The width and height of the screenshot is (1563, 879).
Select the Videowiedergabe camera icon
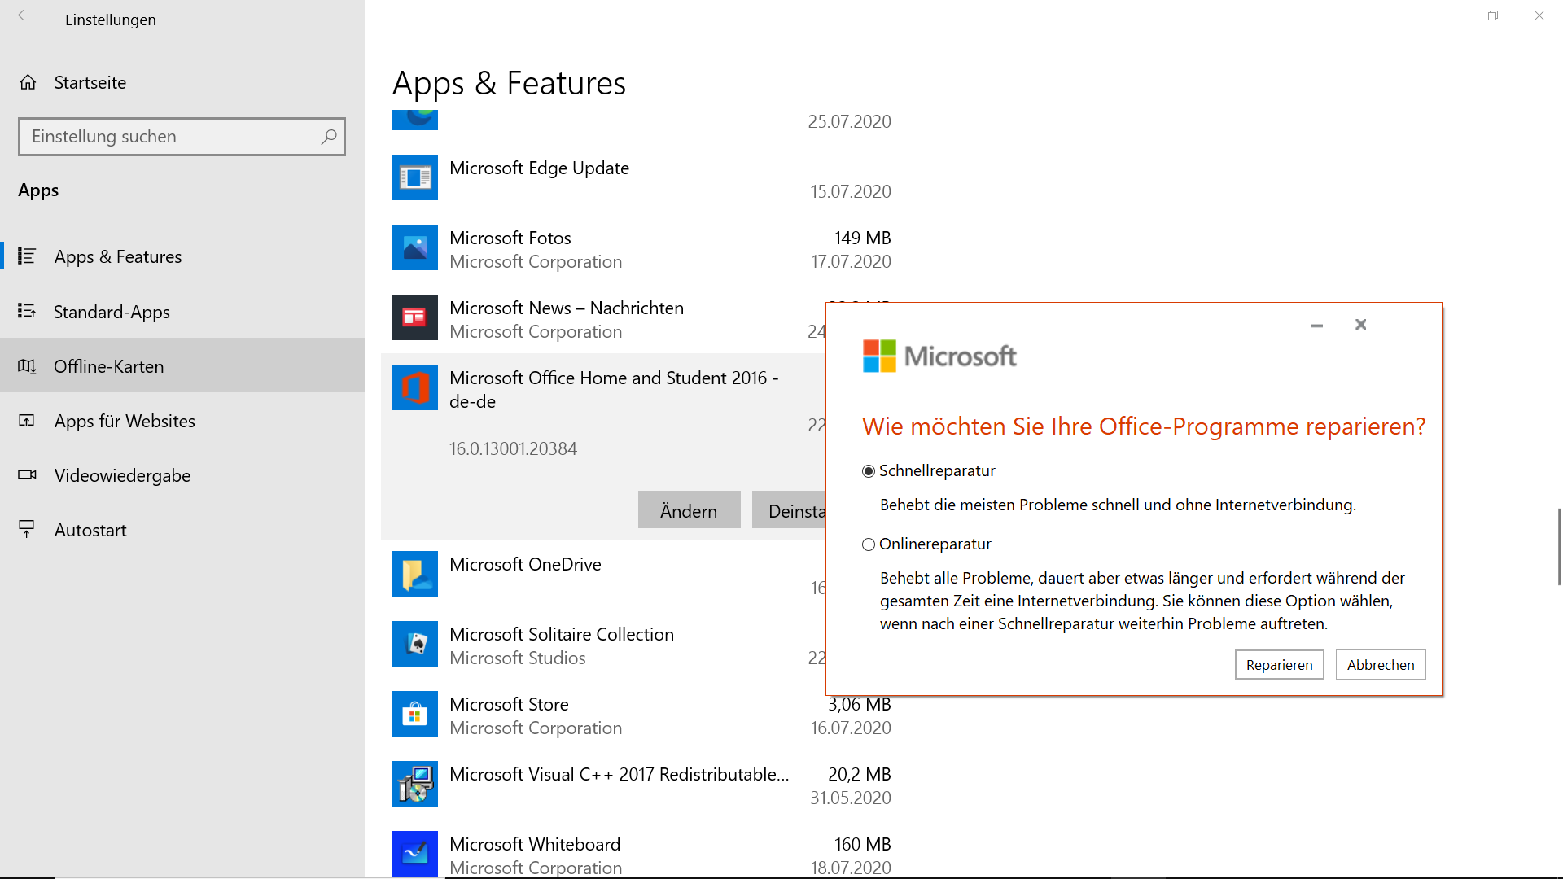pyautogui.click(x=27, y=474)
